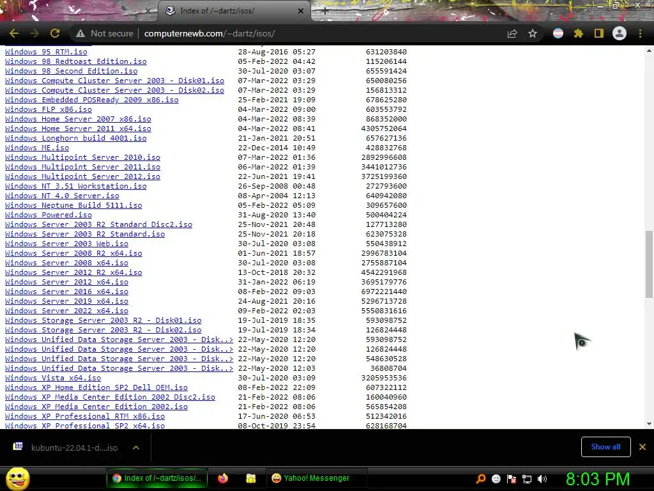Open the flag action center tray icon
This screenshot has width=654, height=491.
pyautogui.click(x=512, y=479)
